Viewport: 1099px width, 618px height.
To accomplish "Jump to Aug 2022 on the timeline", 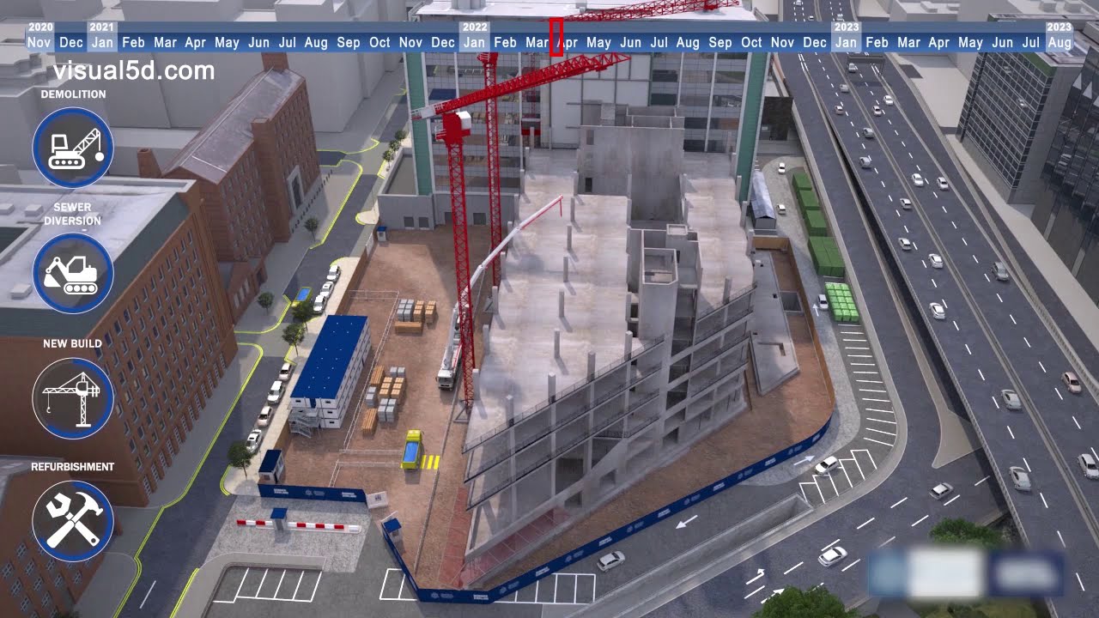I will (x=688, y=43).
